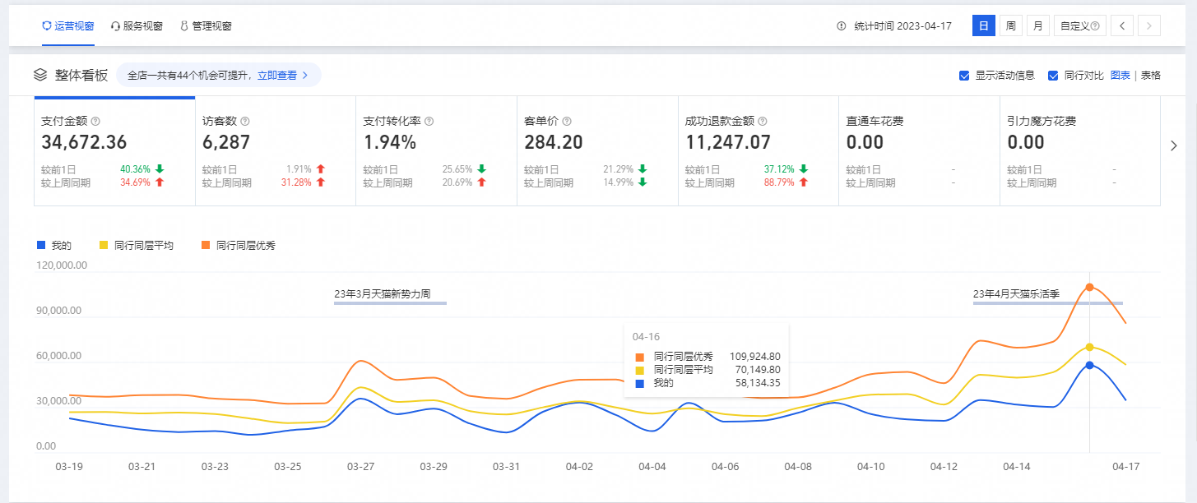Screen dimensions: 1197x503
Task: Switch view to 表格
Action: coord(1150,76)
